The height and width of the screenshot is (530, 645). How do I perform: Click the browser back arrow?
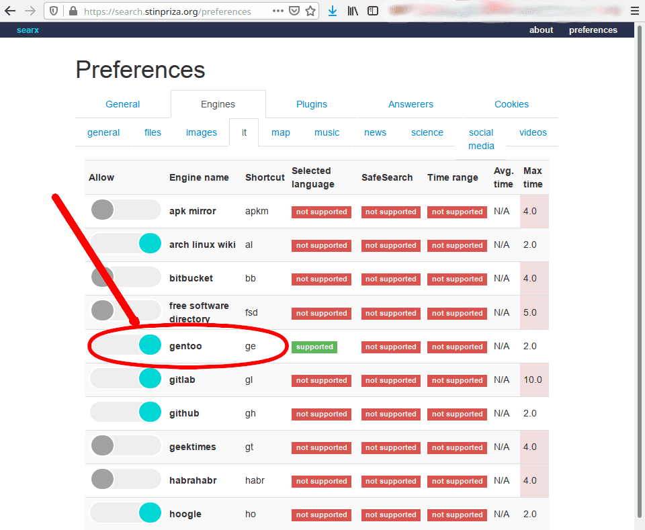(10, 11)
